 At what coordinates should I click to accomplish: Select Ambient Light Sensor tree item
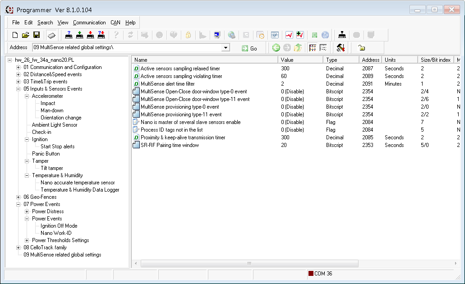point(55,125)
